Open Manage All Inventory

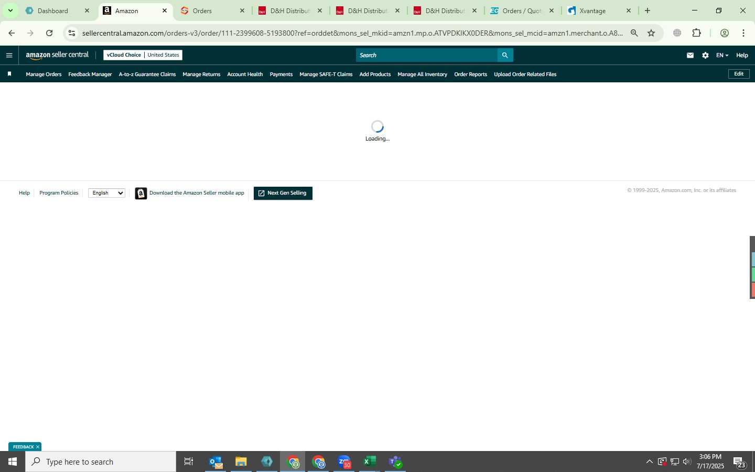(423, 74)
